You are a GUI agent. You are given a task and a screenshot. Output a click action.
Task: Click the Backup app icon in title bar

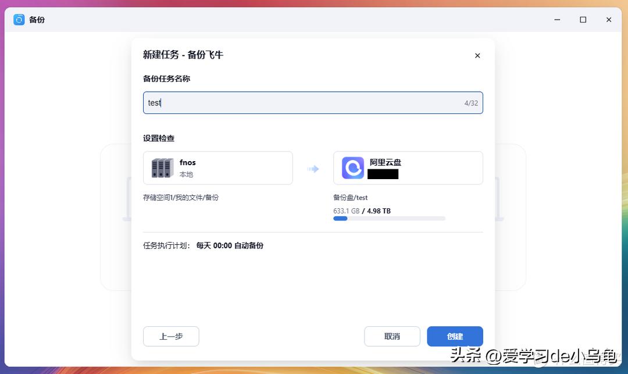pyautogui.click(x=19, y=20)
